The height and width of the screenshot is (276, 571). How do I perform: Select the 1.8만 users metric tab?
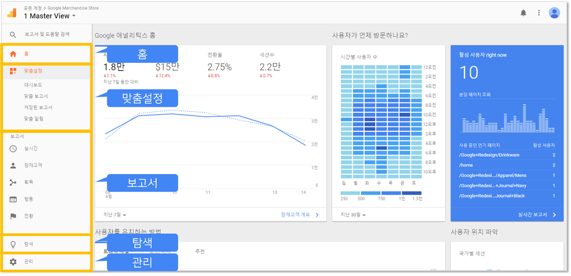click(x=113, y=70)
